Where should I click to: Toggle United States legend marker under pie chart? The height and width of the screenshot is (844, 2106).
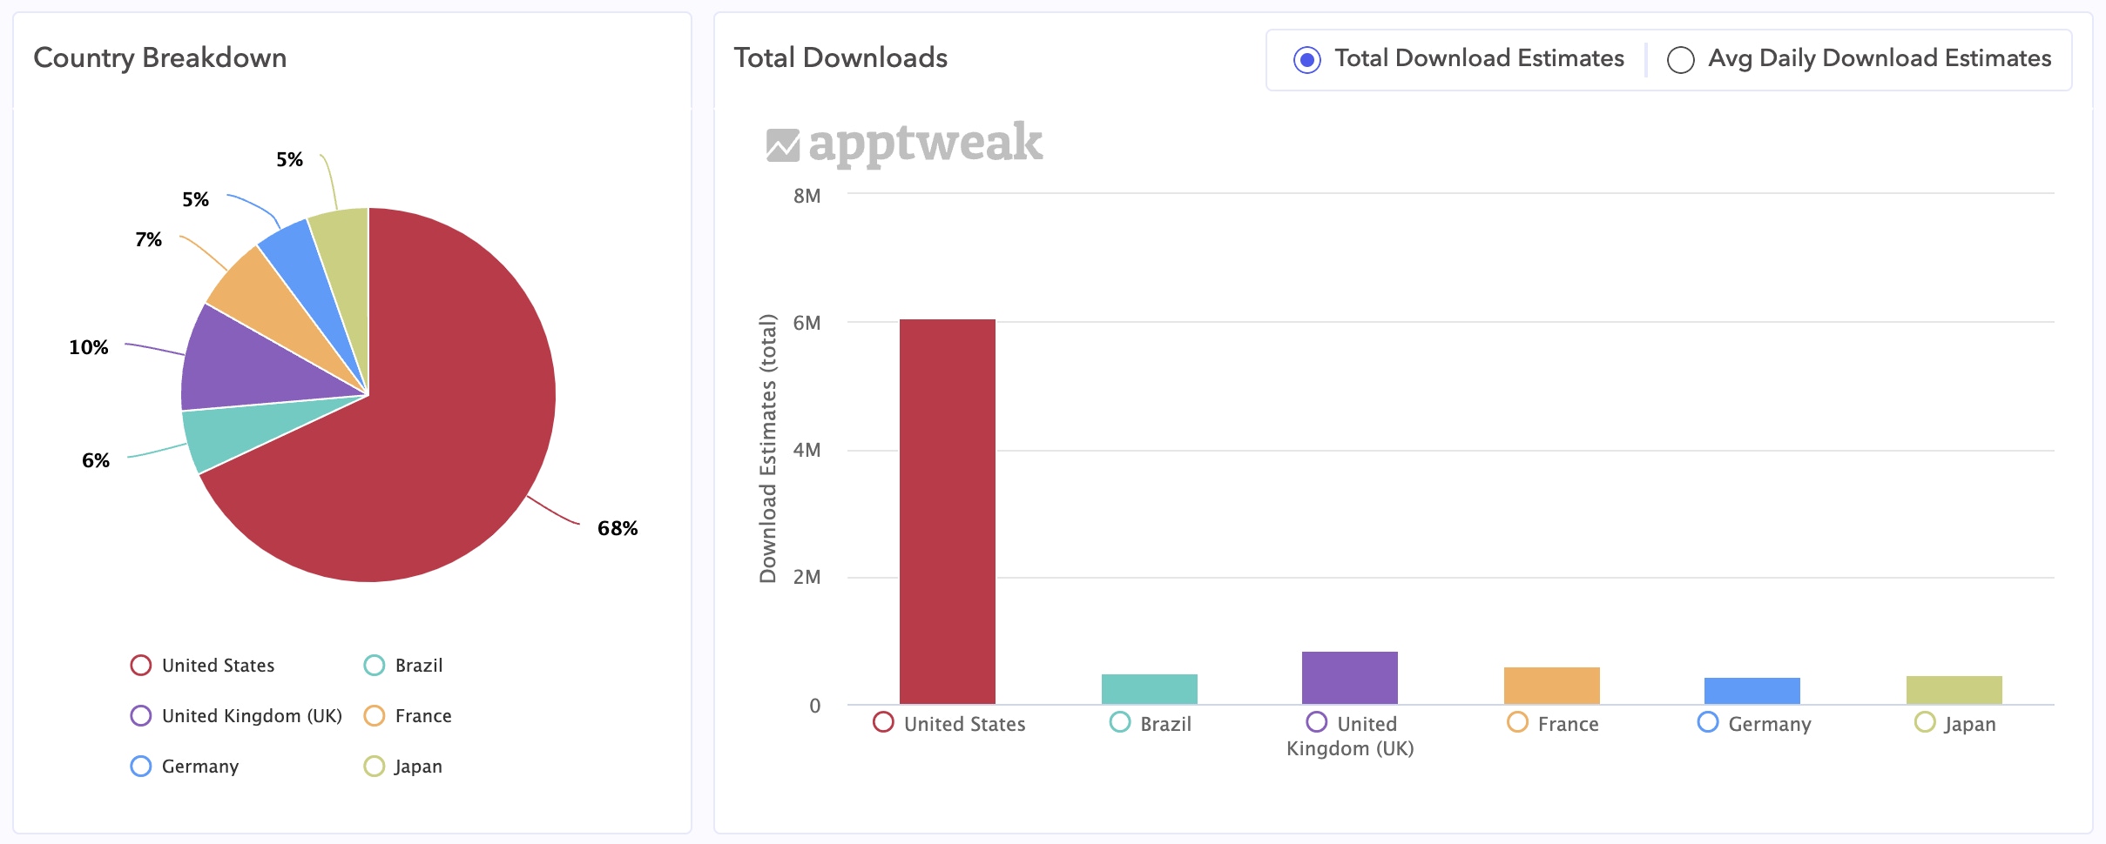click(x=140, y=666)
